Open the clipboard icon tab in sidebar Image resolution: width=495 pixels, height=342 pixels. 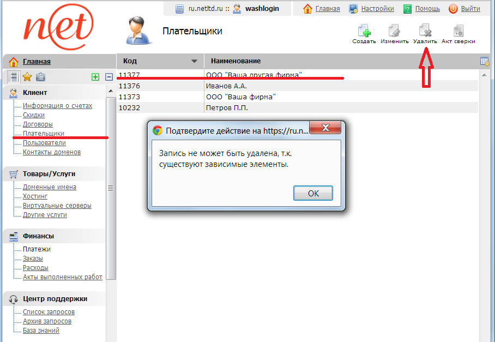[40, 77]
